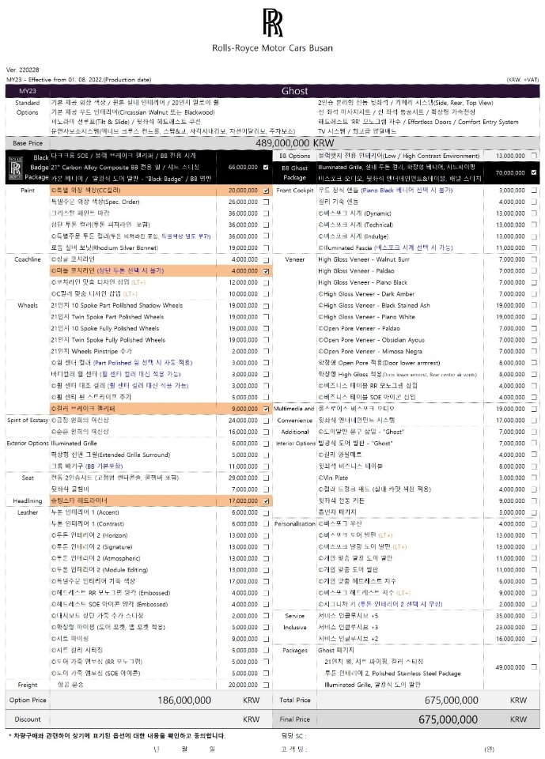This screenshot has width=545, height=759.
Task: Click the Total Price 675,000,000 value
Action: (451, 700)
